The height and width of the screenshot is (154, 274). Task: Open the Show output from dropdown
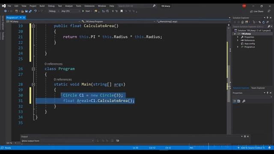[x=67, y=141]
